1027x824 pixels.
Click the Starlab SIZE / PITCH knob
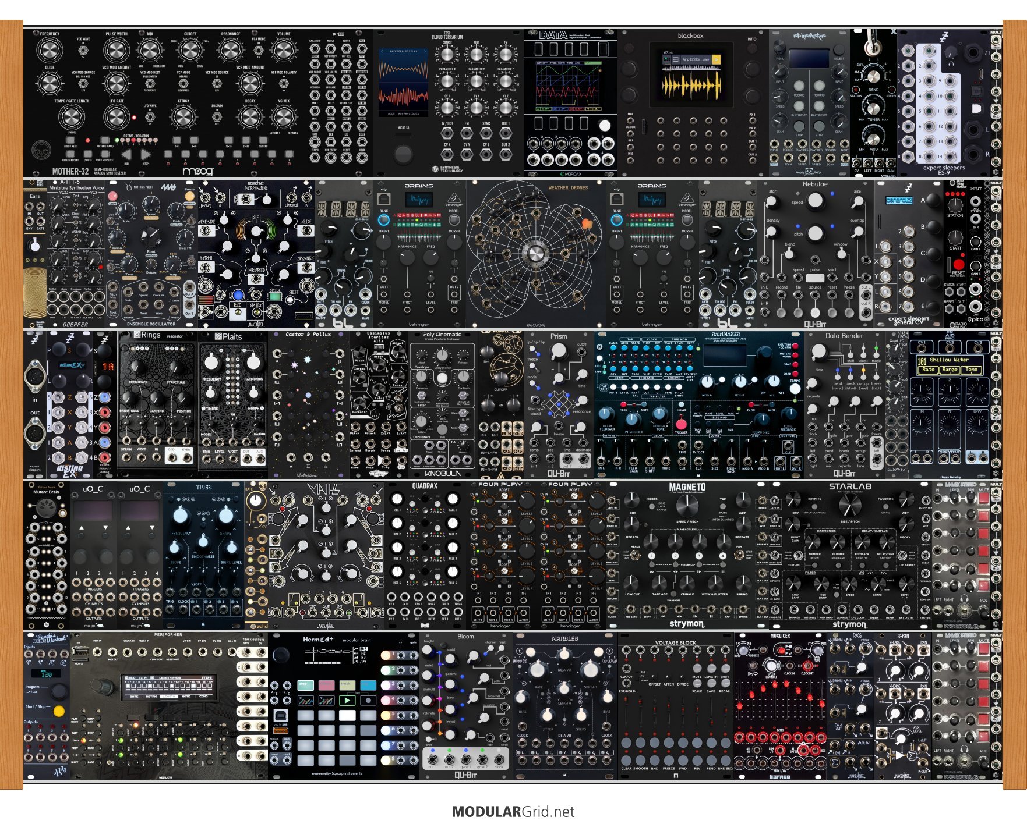tap(849, 505)
